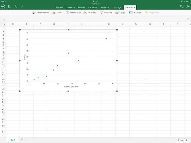
Task: Open the Couleurs palette picker
Action: [x=106, y=13]
